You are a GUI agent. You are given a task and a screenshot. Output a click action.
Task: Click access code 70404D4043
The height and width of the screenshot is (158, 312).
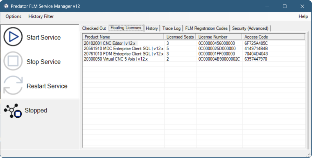pos(256,54)
